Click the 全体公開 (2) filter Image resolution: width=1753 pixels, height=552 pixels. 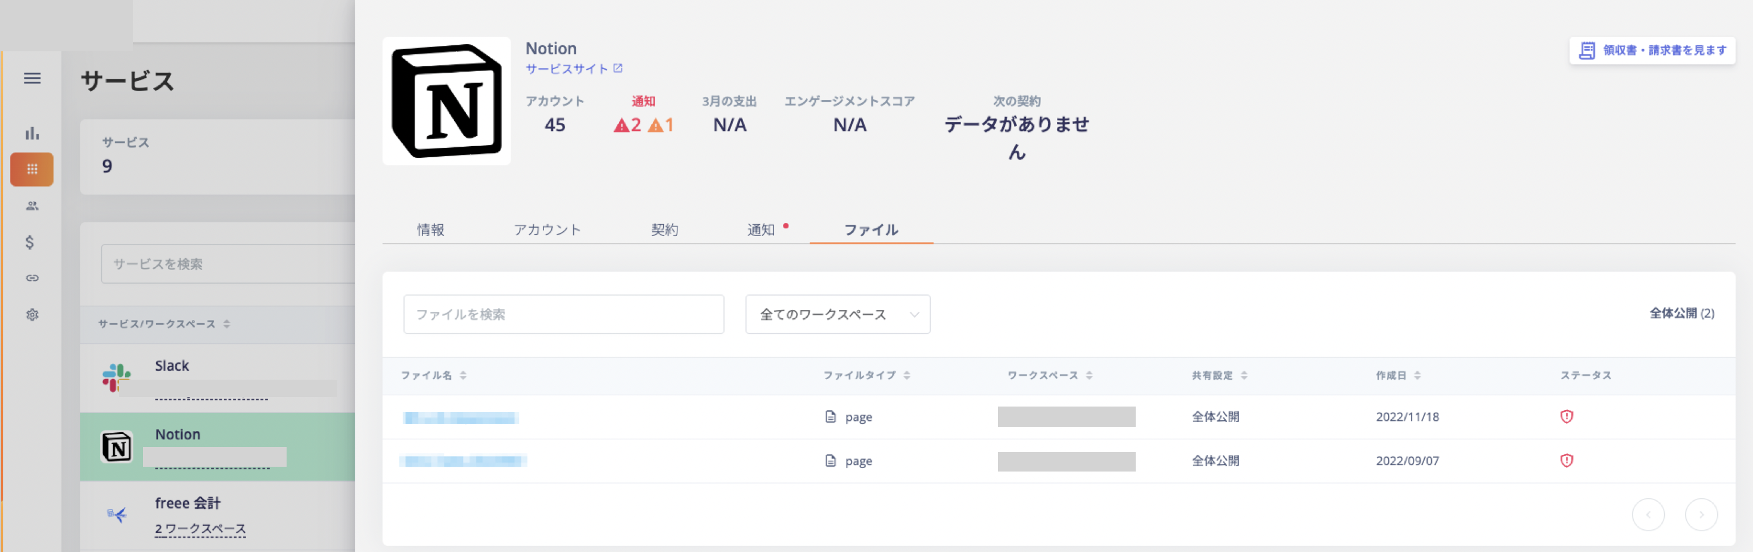(1681, 313)
